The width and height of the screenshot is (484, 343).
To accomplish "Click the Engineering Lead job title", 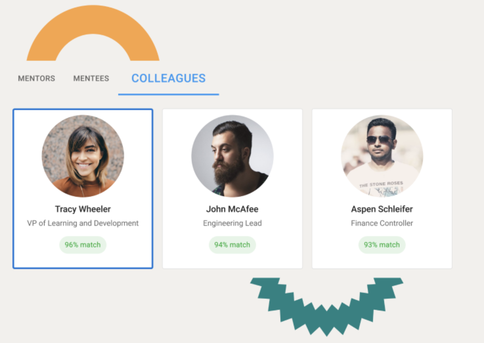I will pyautogui.click(x=232, y=223).
